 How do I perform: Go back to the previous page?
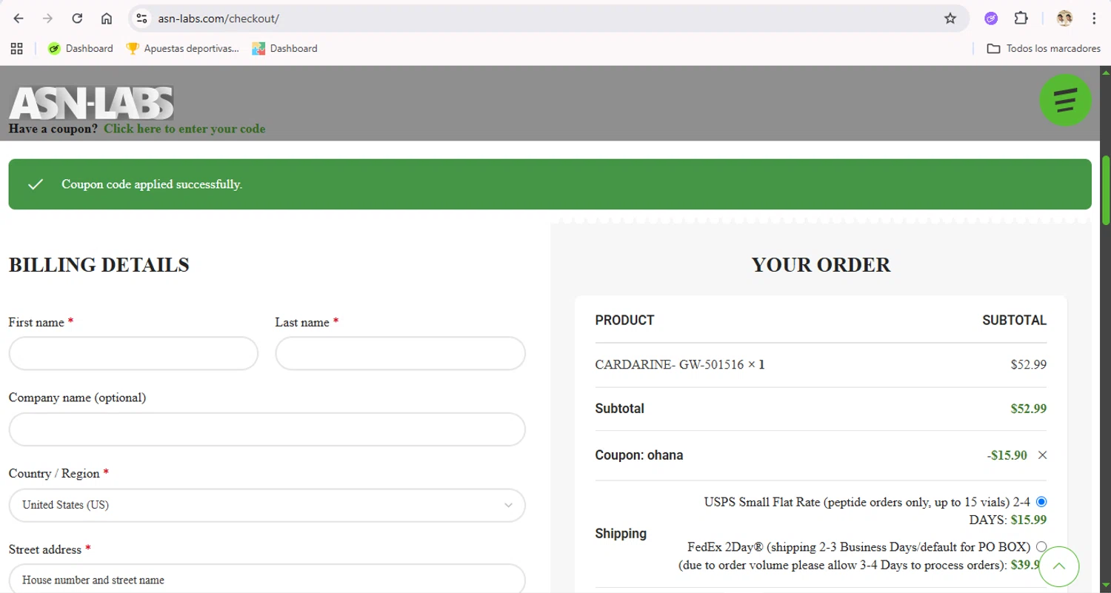click(19, 19)
